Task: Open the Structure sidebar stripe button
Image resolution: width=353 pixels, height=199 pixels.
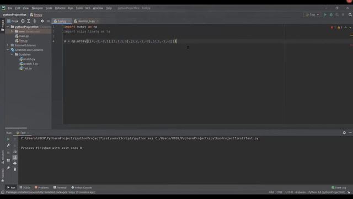Action: point(2,157)
